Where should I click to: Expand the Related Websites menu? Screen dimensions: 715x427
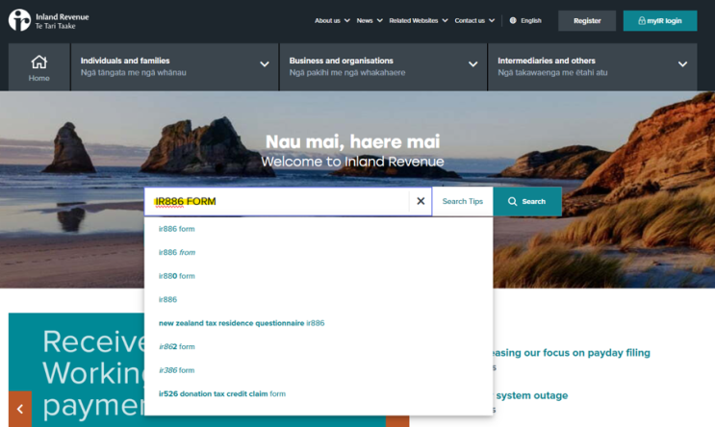419,20
